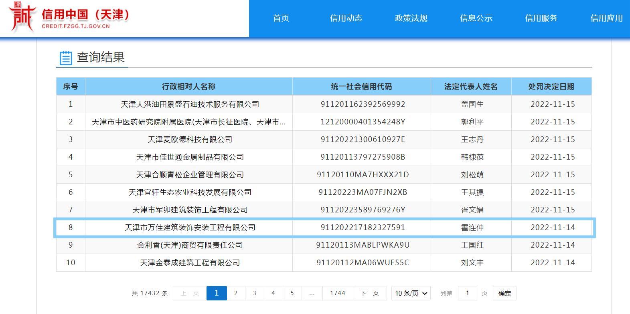Viewport: 630px width, 314px height.
Task: Click credit code 911201162392569992
Action: [363, 104]
